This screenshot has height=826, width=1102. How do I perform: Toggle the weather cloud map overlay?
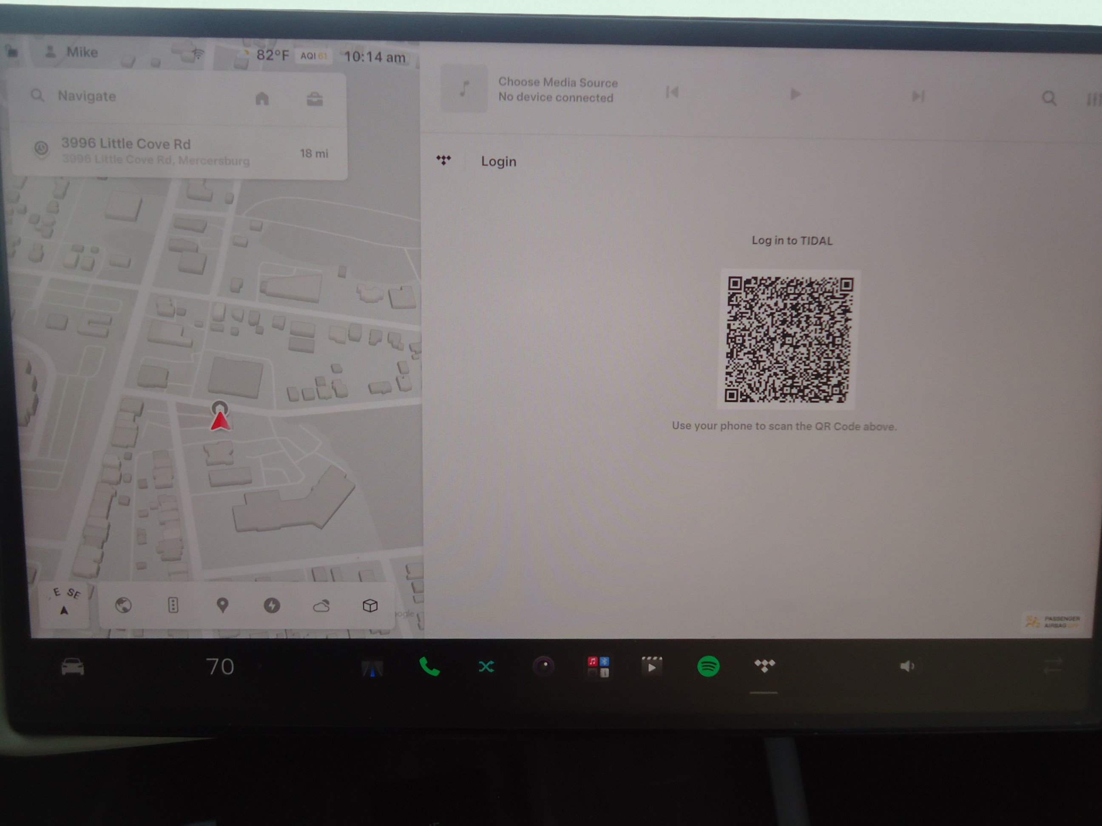(321, 606)
